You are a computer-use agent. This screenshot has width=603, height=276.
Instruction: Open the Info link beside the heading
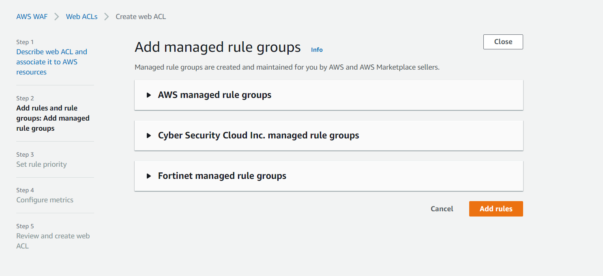317,50
